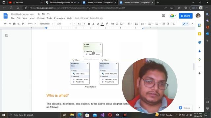Open bulleted list options dropdown arrow
Viewport: 211px width, 118px height.
[153, 24]
